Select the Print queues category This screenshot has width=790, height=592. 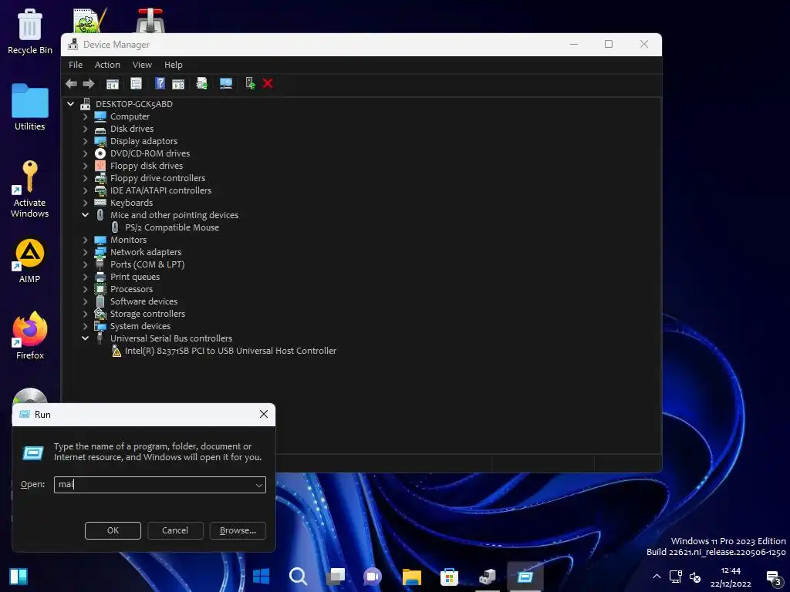(x=135, y=277)
